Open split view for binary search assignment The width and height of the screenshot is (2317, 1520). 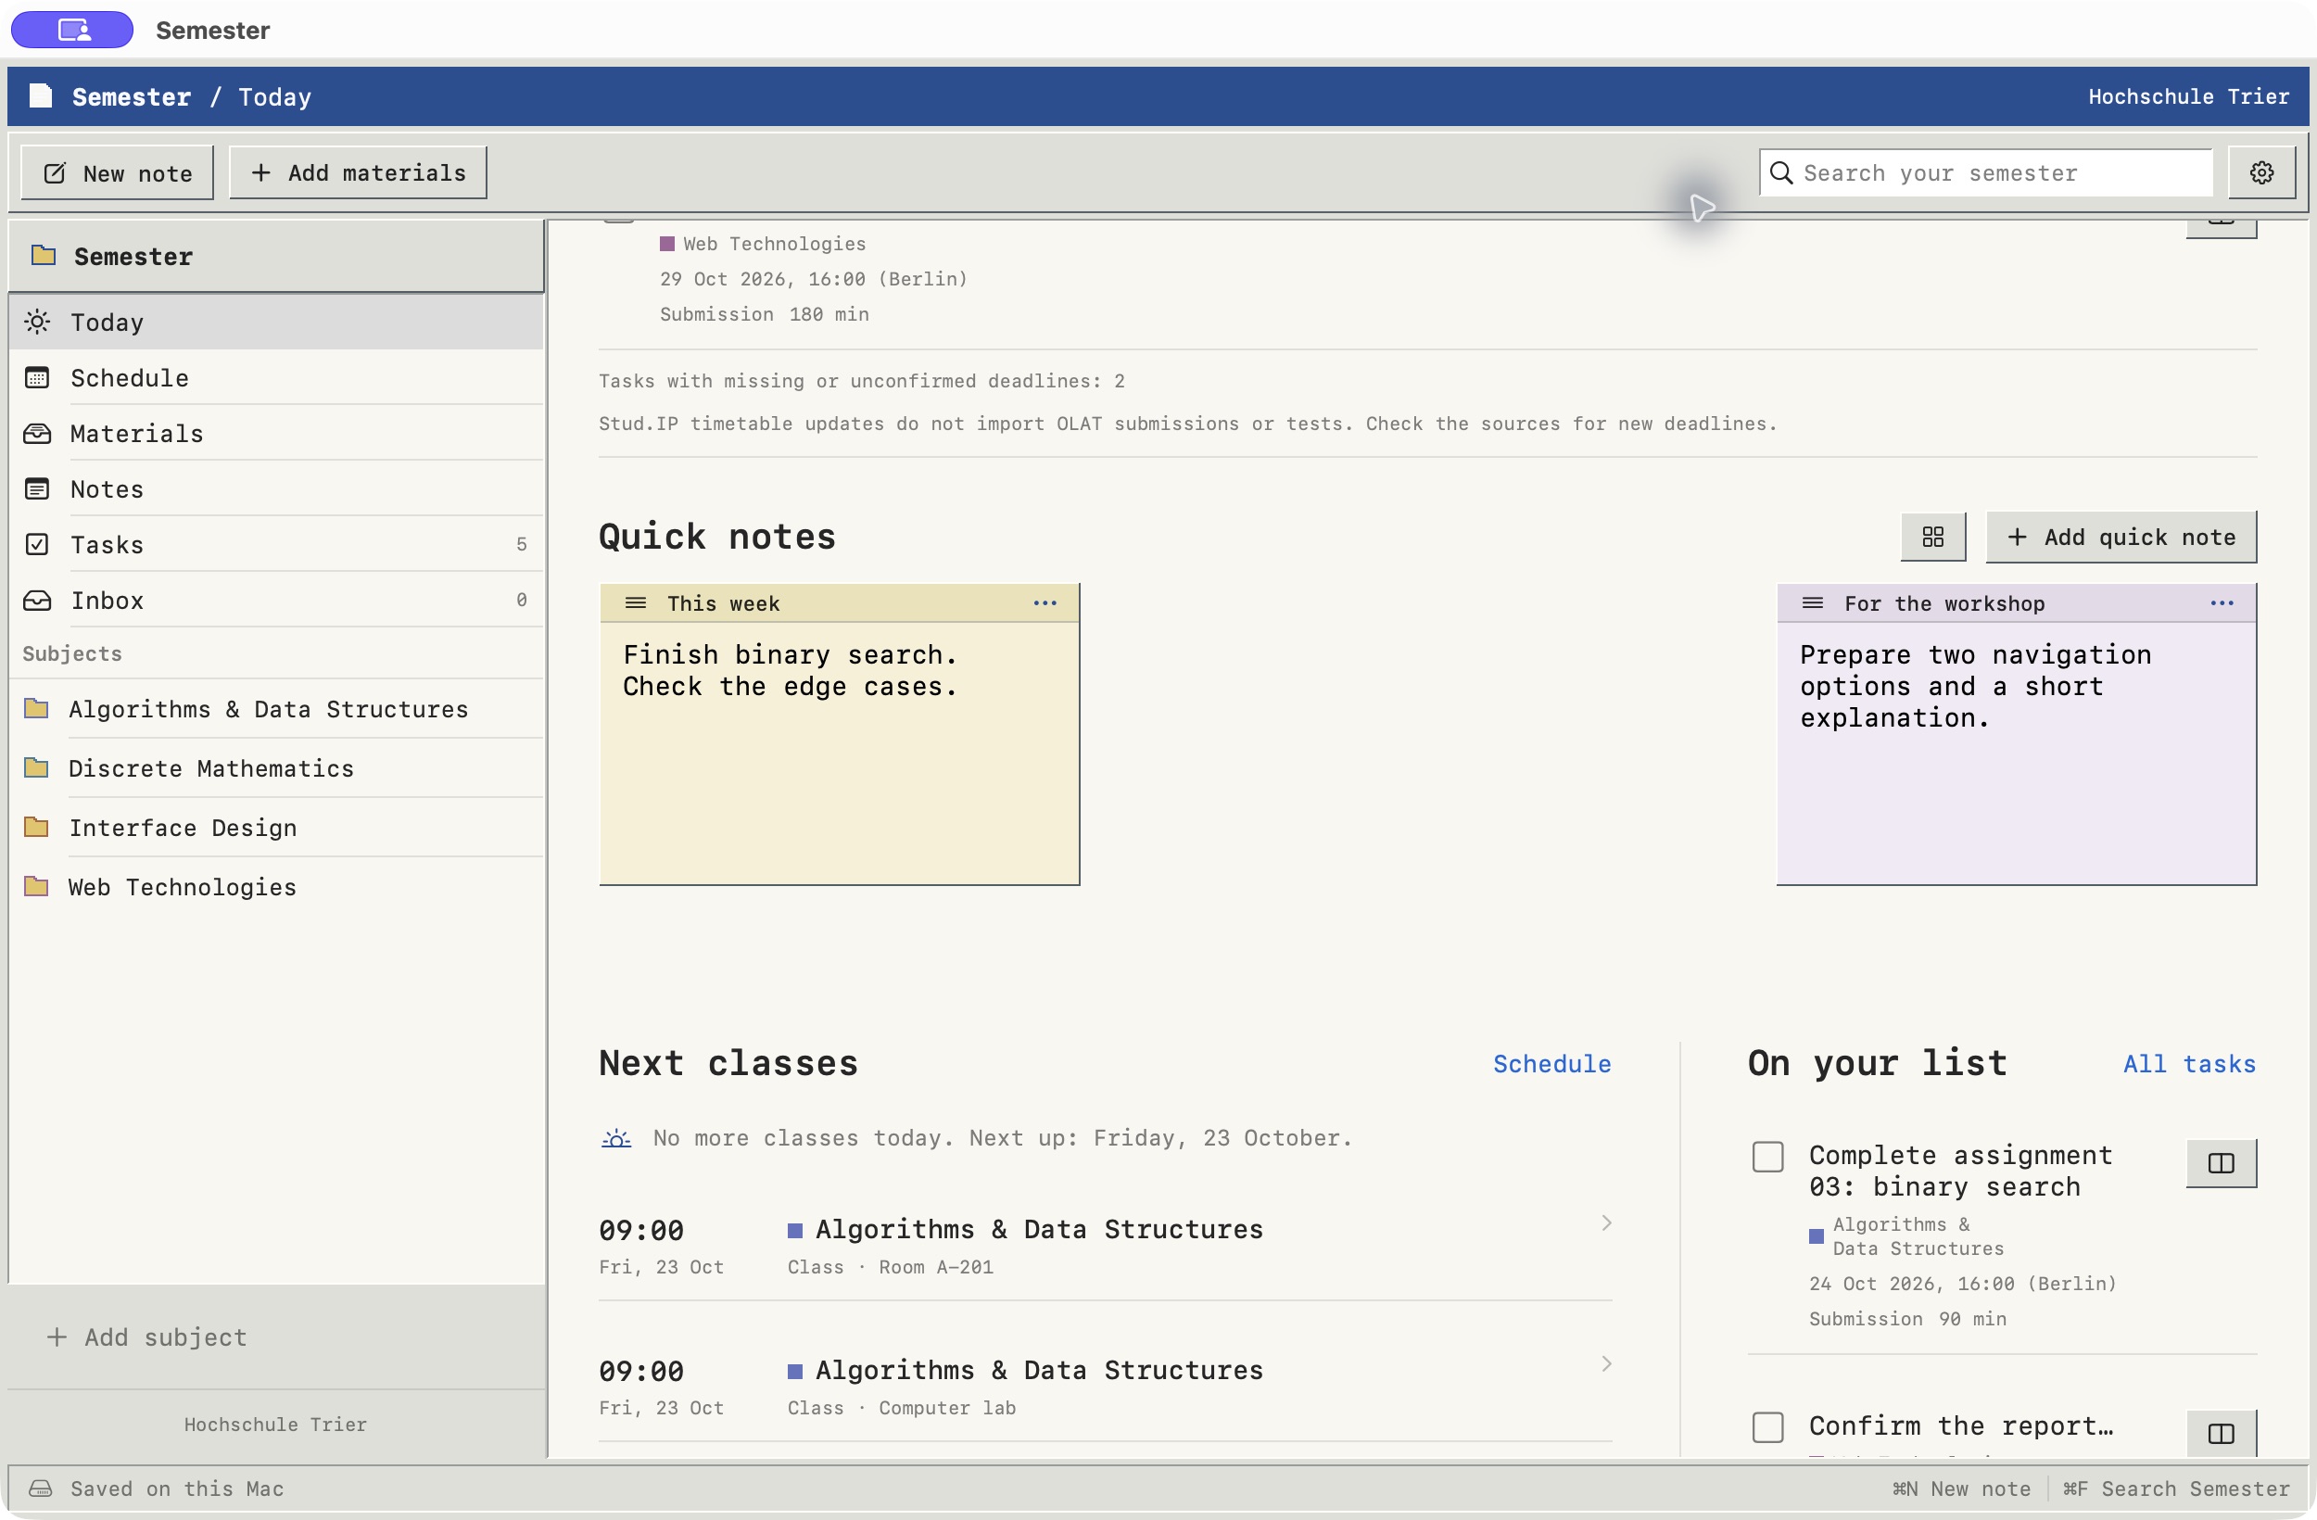coord(2221,1162)
